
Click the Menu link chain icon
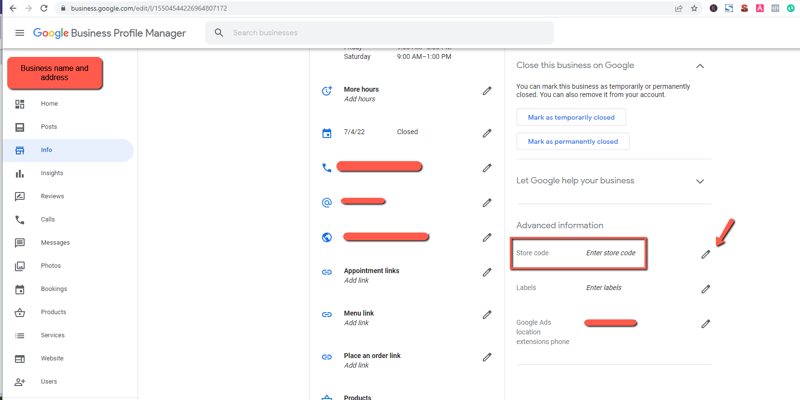pyautogui.click(x=327, y=315)
